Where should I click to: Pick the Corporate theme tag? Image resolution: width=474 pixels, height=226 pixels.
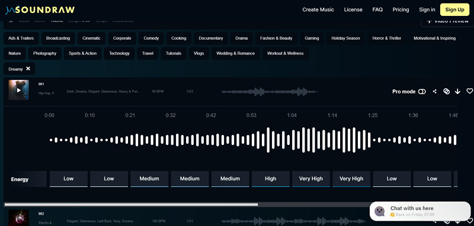coord(122,38)
